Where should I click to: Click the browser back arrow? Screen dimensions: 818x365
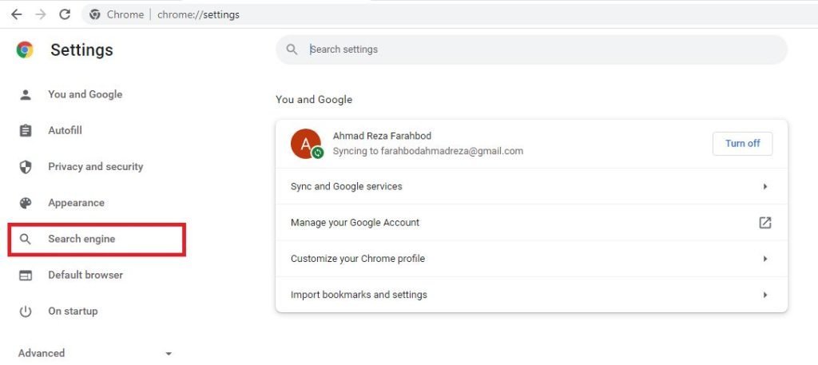pyautogui.click(x=17, y=14)
